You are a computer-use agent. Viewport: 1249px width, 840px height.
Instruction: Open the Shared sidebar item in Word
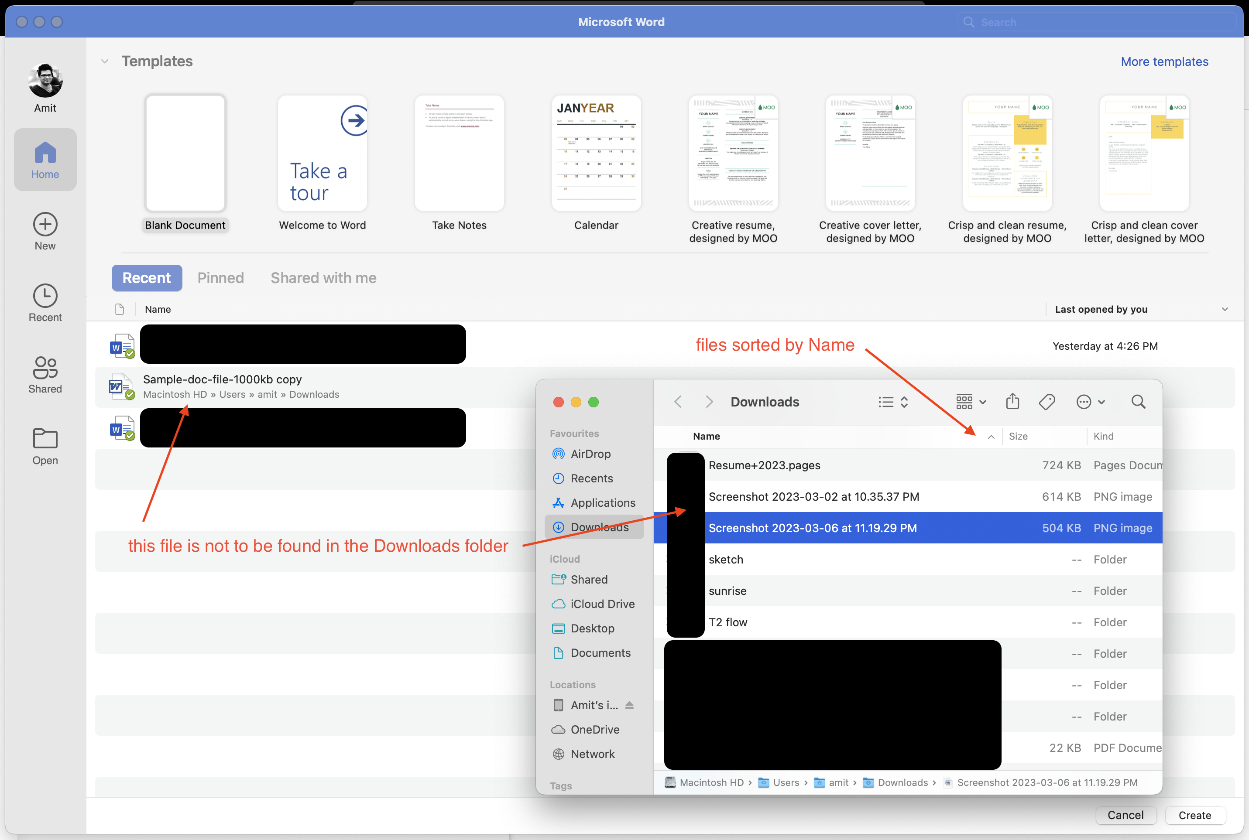coord(45,375)
